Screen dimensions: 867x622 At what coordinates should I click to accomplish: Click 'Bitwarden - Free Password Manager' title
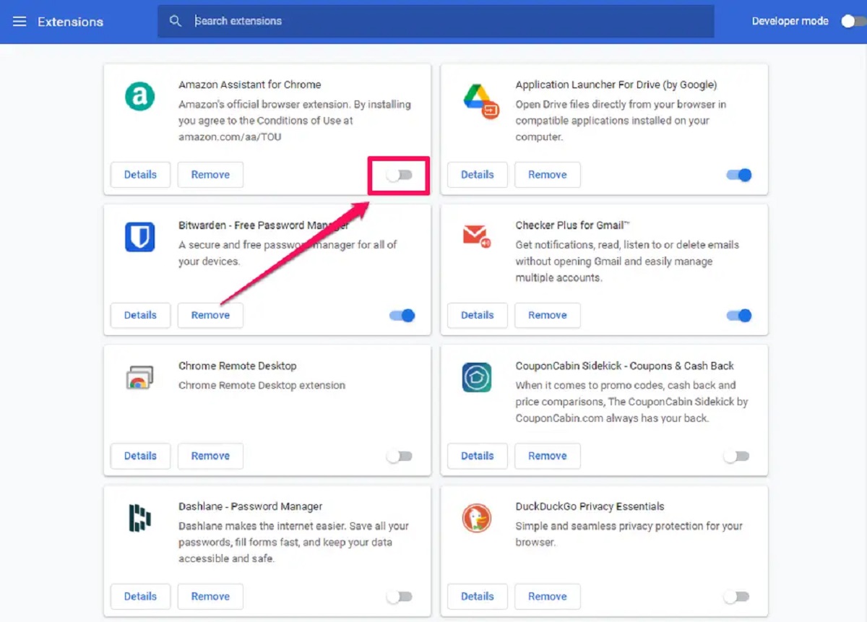point(264,225)
